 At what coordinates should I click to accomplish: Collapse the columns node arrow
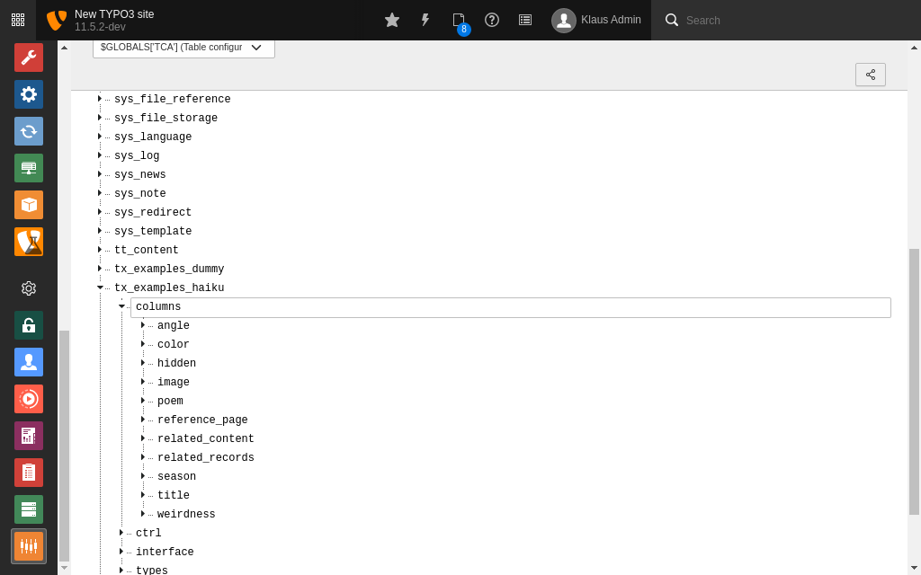[x=121, y=307]
